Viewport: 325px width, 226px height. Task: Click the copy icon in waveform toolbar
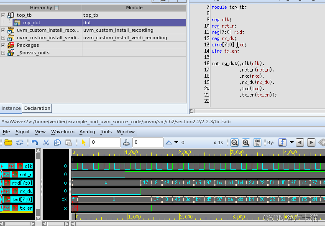(57, 142)
